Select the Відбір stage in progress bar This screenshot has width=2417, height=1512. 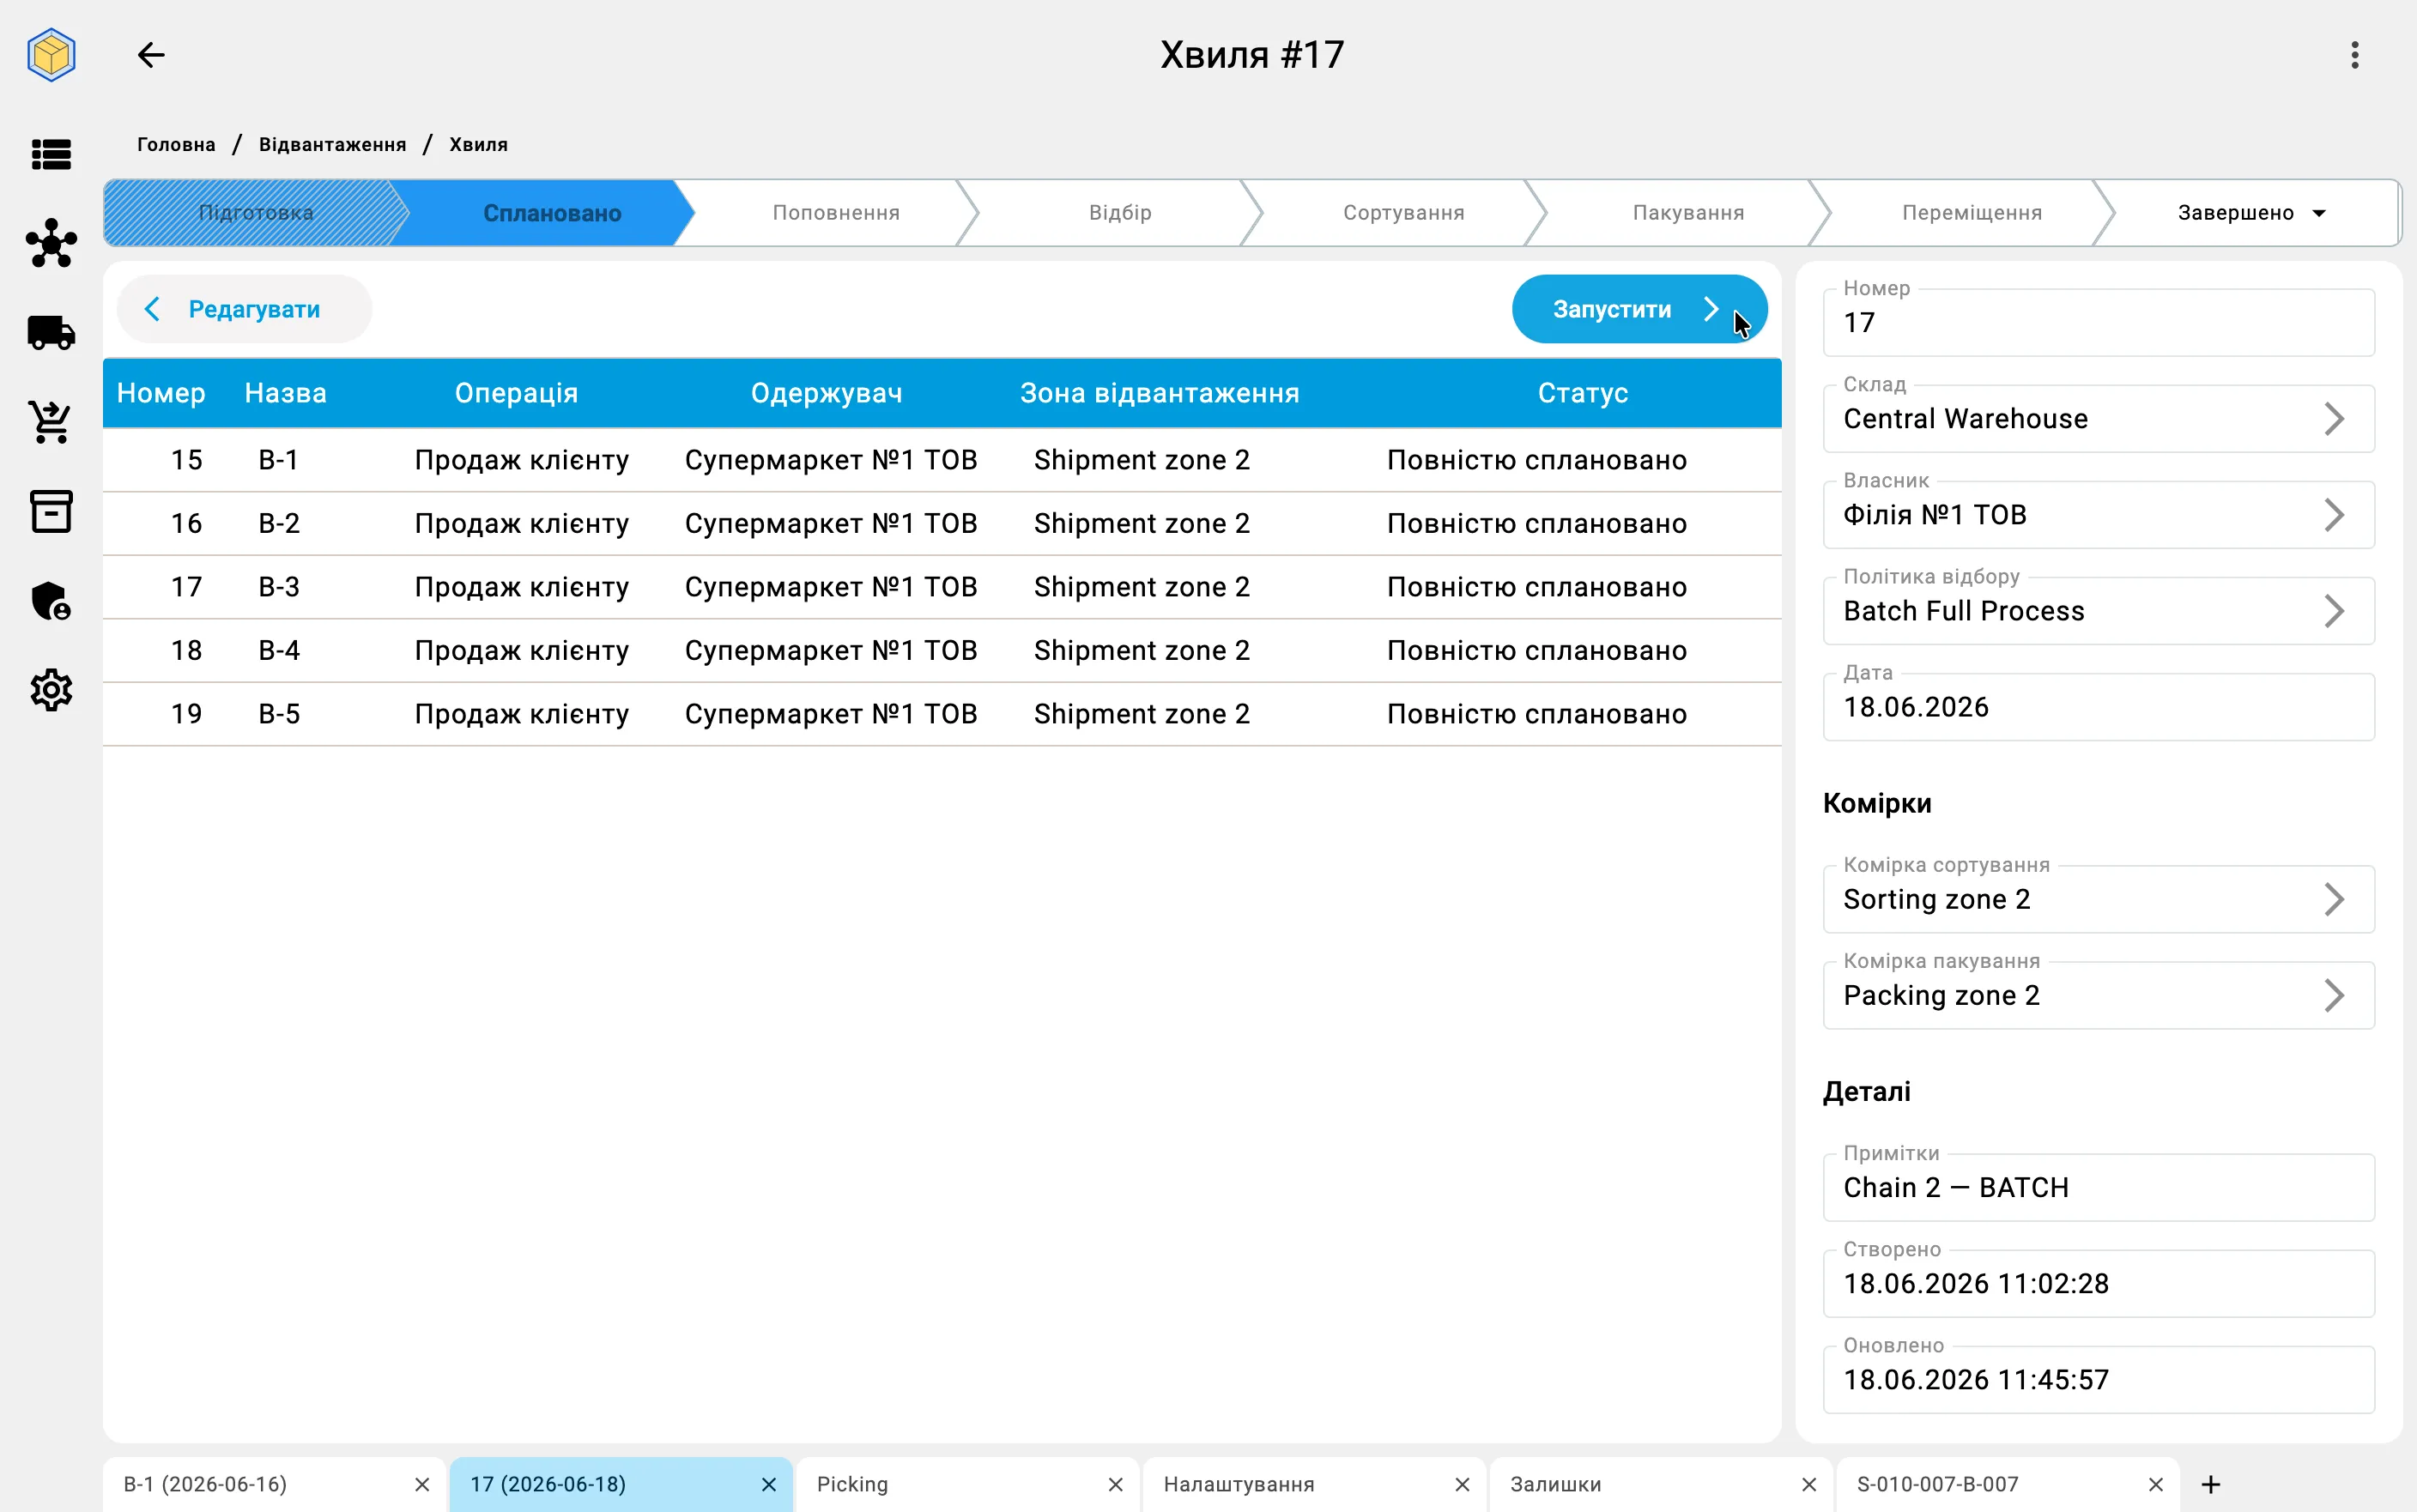1120,213
